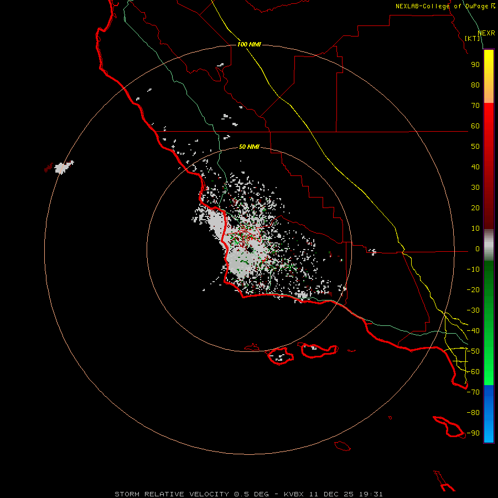The height and width of the screenshot is (498, 498).
Task: Click the [KT] units label
Action: [x=472, y=38]
